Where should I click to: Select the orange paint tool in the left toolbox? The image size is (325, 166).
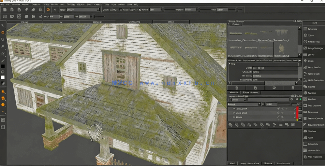click(x=3, y=33)
